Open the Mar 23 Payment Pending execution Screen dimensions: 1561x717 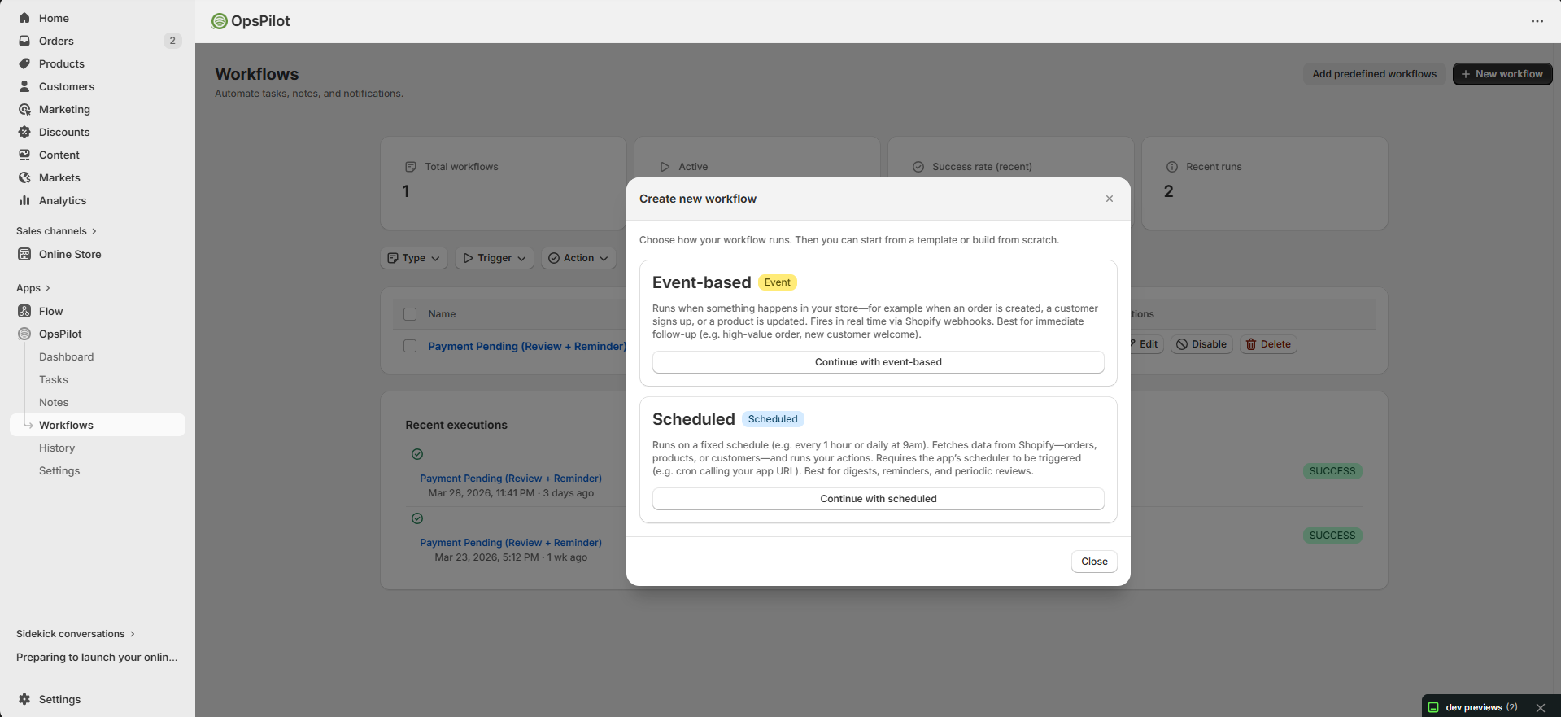point(511,543)
